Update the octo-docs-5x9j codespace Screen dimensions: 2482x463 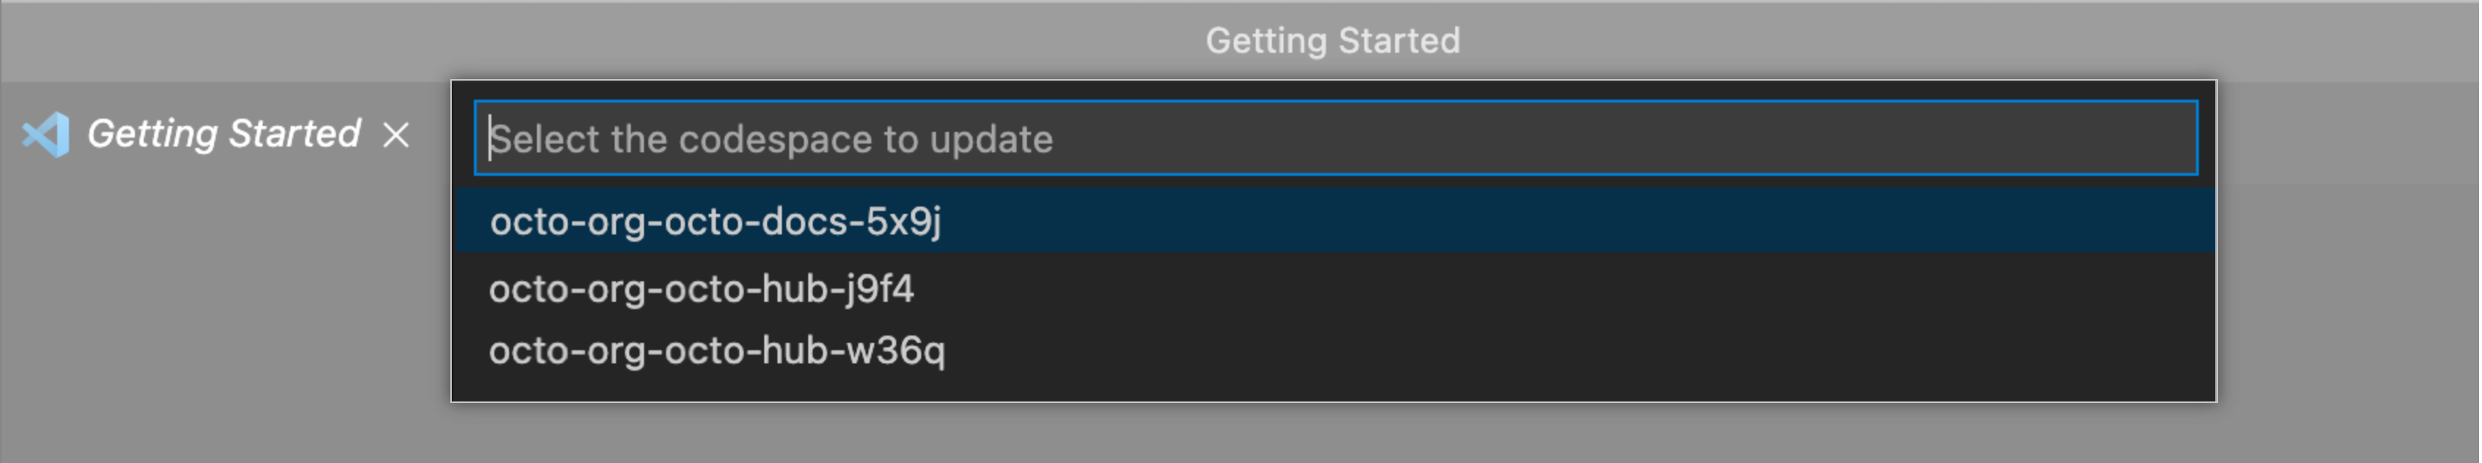click(x=715, y=221)
